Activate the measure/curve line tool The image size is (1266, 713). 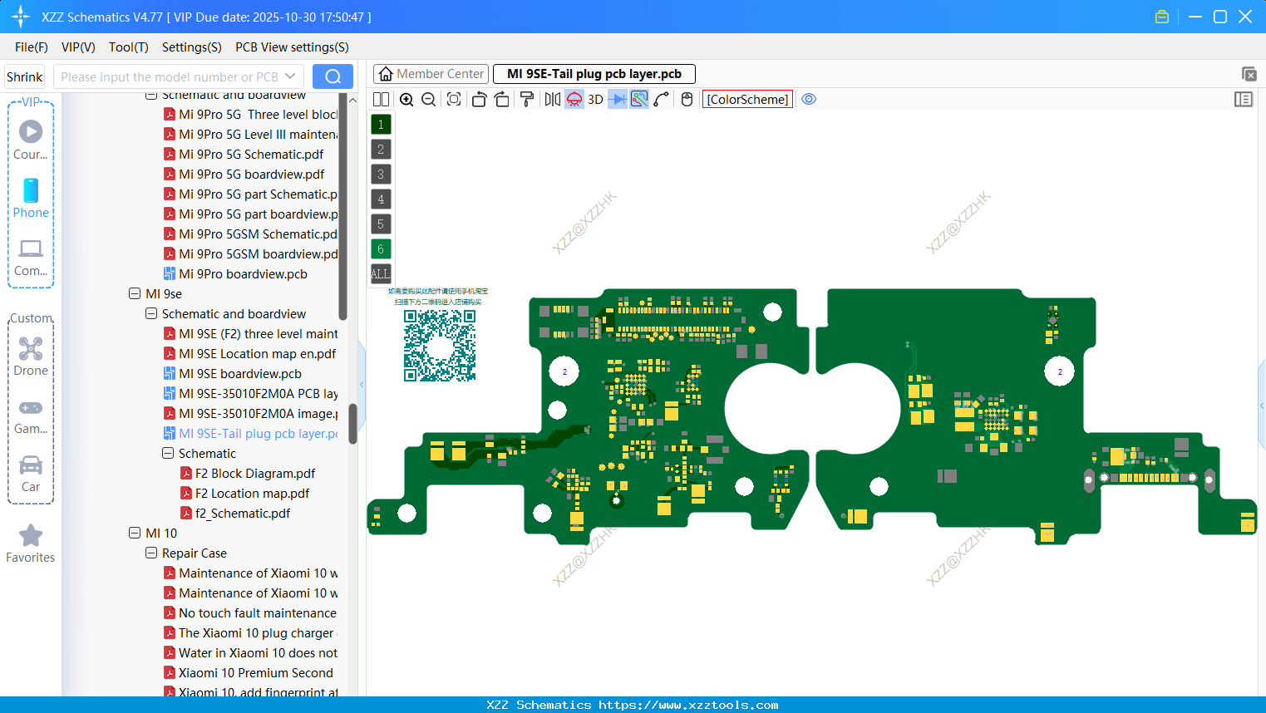pos(659,99)
